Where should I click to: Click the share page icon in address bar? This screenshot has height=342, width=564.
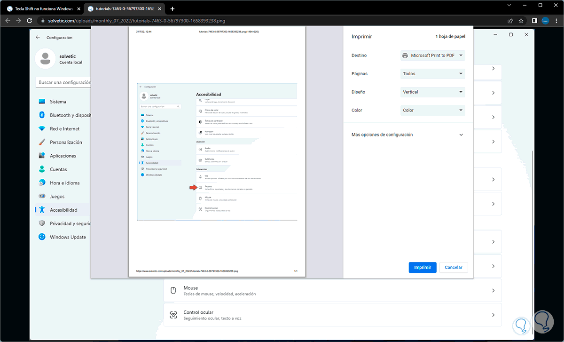point(510,21)
